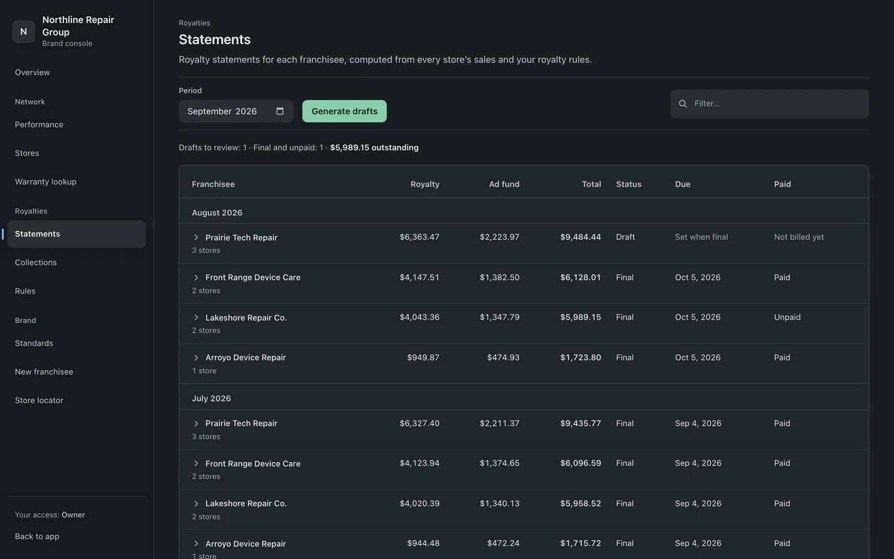Expand July Arroyo Device Repair row
The width and height of the screenshot is (894, 559).
point(196,543)
